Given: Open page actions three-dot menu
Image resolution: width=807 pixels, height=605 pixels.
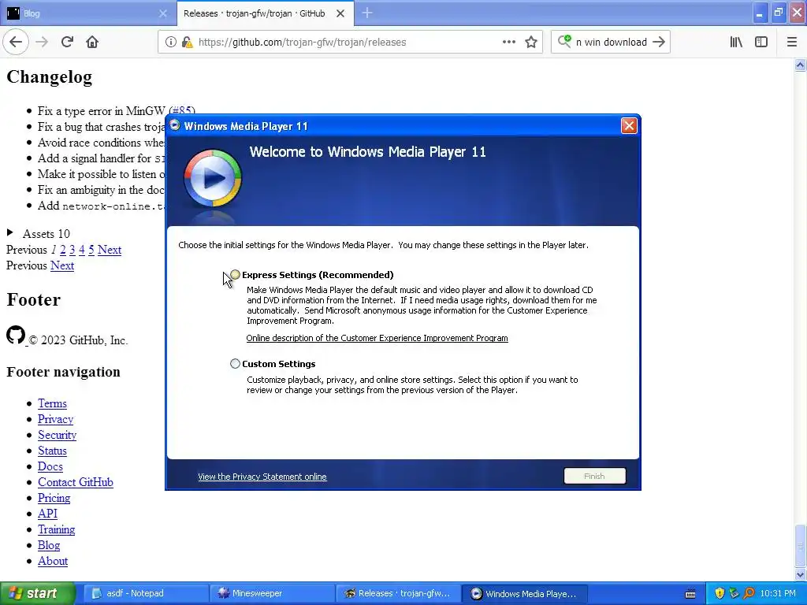Looking at the screenshot, I should click(x=508, y=43).
